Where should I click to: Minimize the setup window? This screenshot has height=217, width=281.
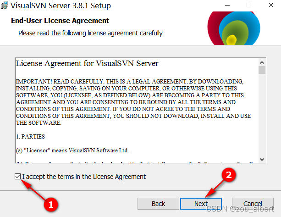[227, 5]
